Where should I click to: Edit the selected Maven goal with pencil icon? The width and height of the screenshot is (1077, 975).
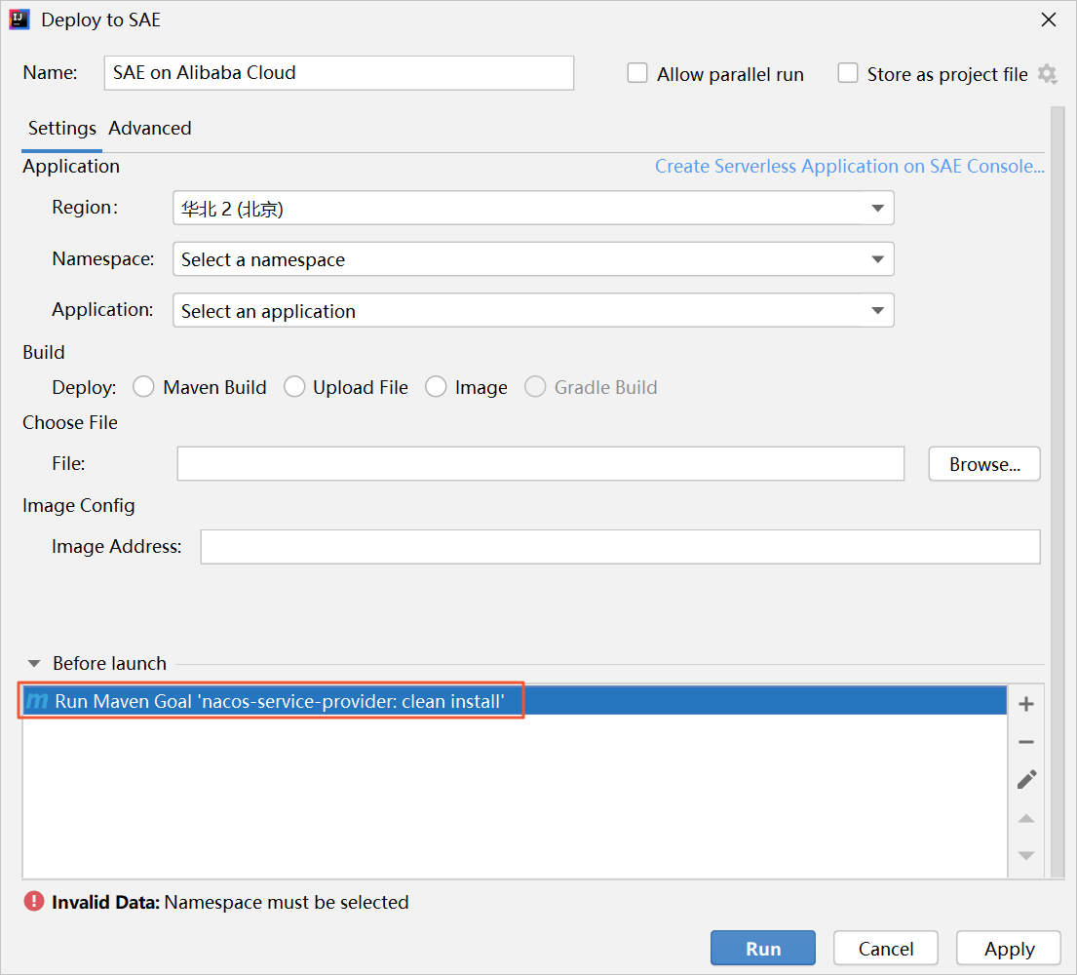coord(1026,779)
